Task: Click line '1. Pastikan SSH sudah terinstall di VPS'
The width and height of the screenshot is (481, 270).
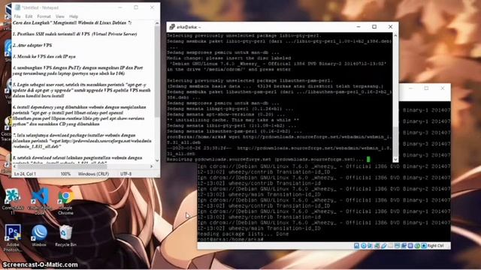Action: [x=75, y=34]
